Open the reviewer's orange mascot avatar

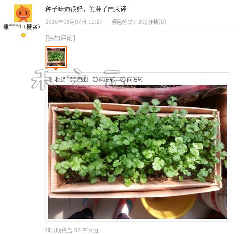(23, 13)
